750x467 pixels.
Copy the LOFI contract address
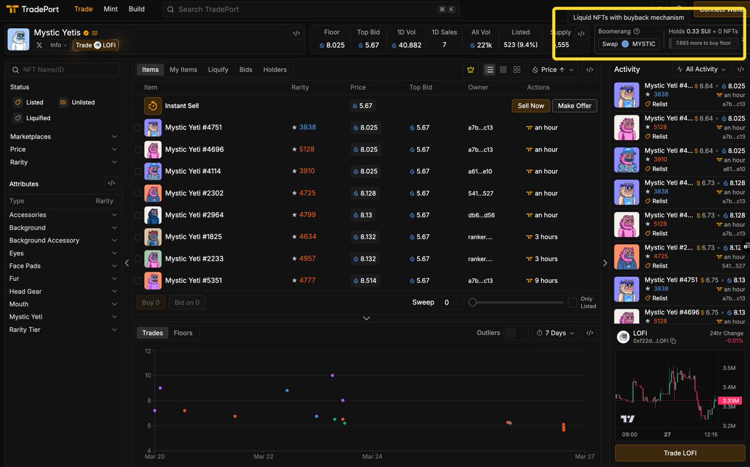coord(673,341)
